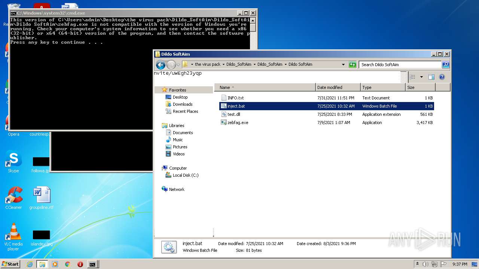
Task: Click the volume tray icon
Action: coord(425,264)
